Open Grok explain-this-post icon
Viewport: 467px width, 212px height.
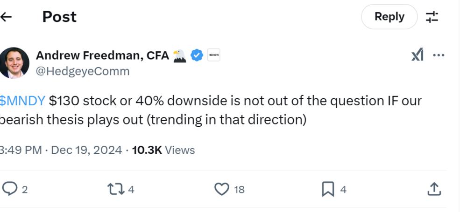click(x=417, y=55)
